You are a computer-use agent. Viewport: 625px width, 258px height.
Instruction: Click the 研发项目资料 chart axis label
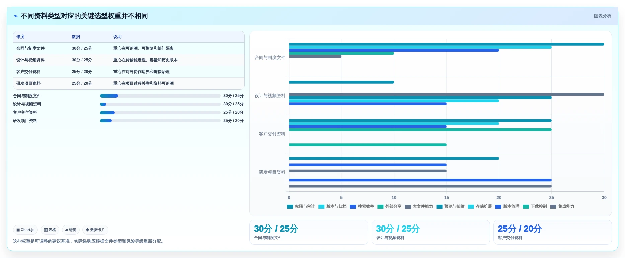pos(272,172)
